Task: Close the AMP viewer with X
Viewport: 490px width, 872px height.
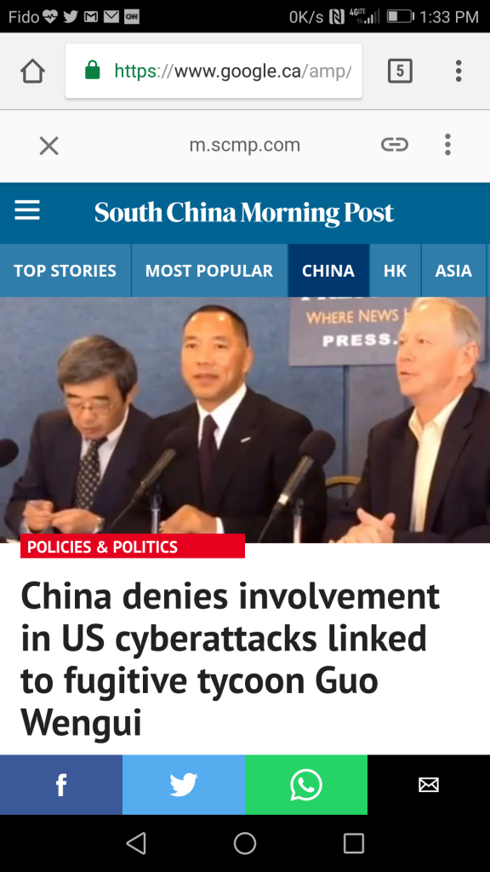Action: coord(48,146)
